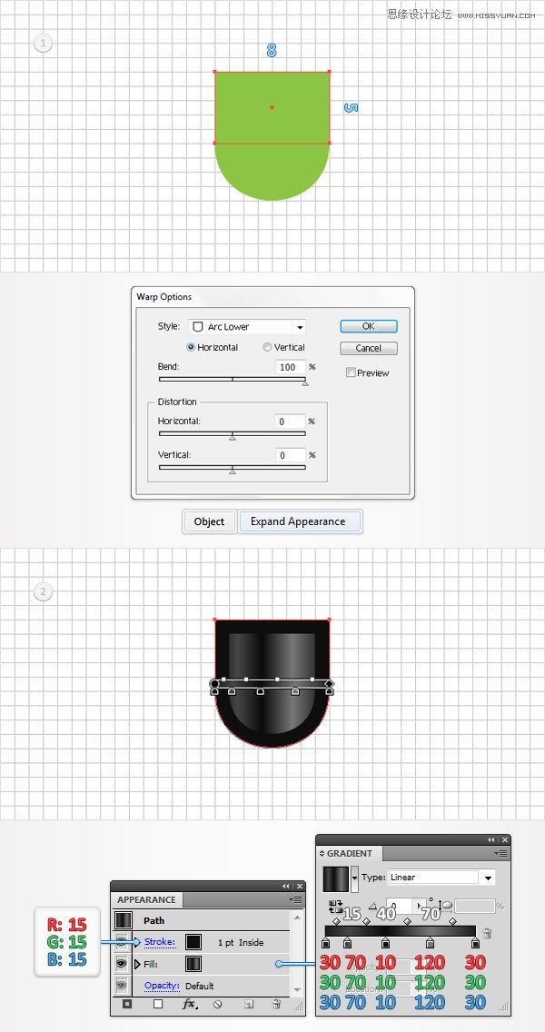Click the Distortion Horizontal value field
The width and height of the screenshot is (545, 1032).
point(291,422)
